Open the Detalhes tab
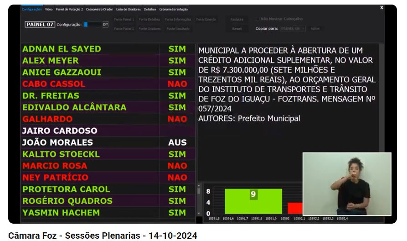407x241 pixels. [150, 9]
